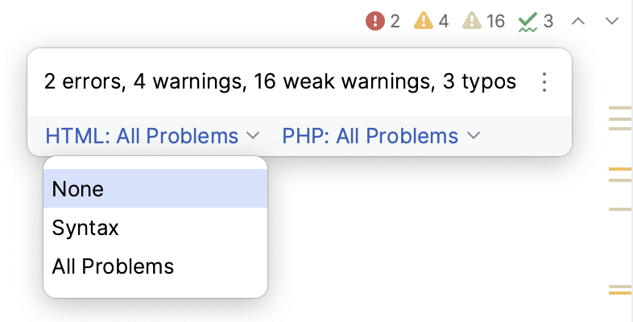Expand the chevron next to PHP: All Problems
The height and width of the screenshot is (322, 633).
(473, 136)
